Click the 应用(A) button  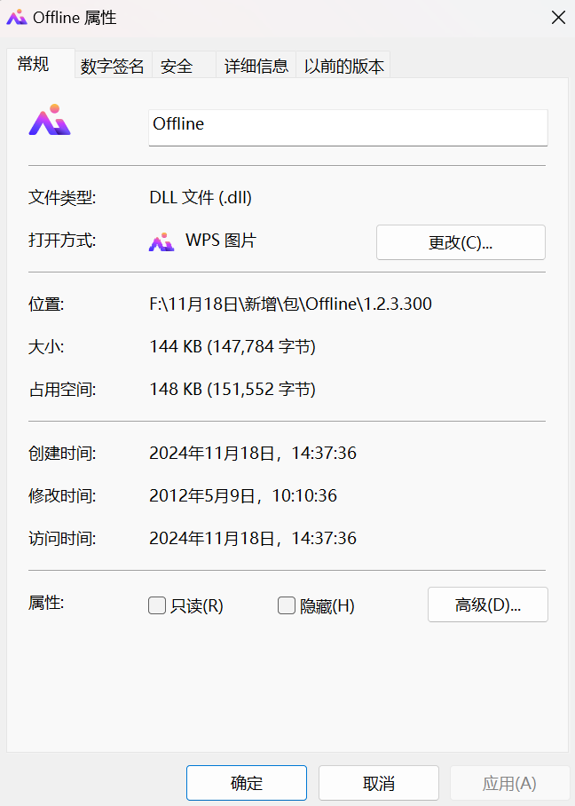pyautogui.click(x=509, y=782)
